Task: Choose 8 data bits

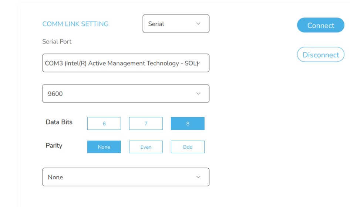Action: tap(188, 124)
